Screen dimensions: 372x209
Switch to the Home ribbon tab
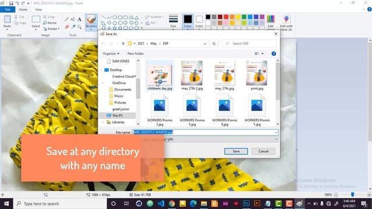tap(23, 9)
